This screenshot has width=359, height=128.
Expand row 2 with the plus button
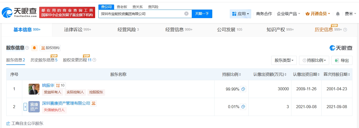pos(25,107)
